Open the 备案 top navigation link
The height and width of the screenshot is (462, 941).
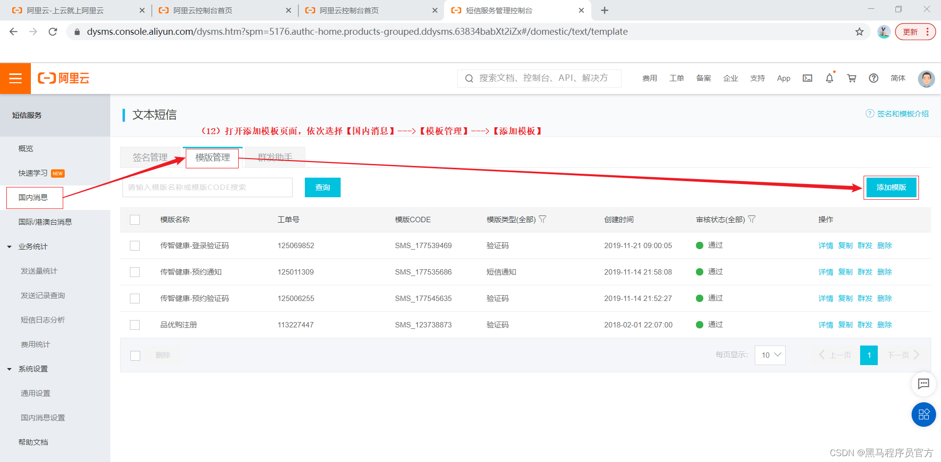tap(704, 78)
